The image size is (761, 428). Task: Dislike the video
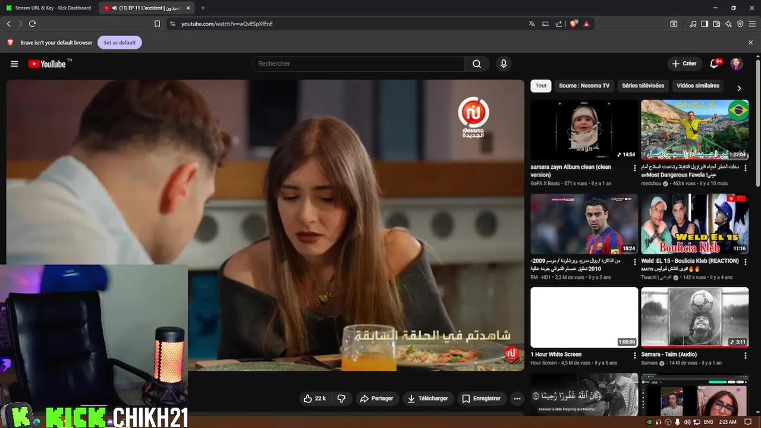(341, 398)
